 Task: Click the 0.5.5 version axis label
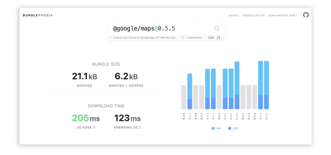[x=266, y=116]
